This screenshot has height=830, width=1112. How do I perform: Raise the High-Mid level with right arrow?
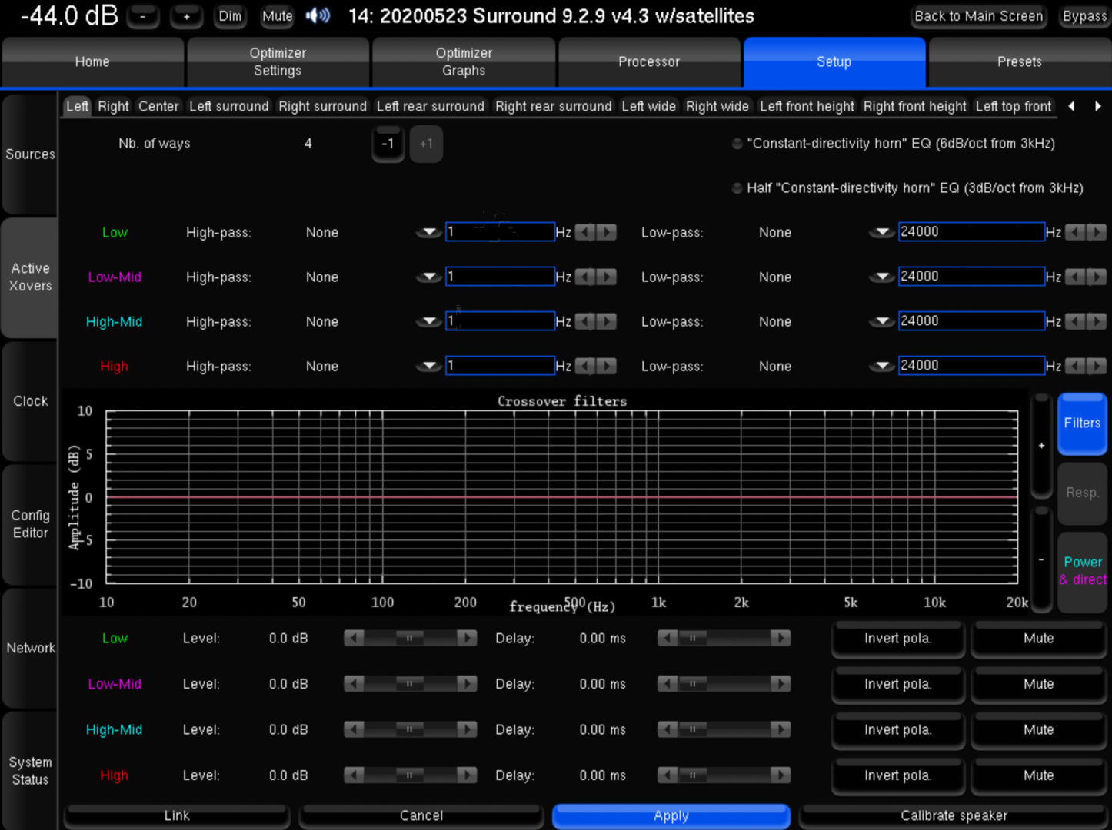tap(467, 729)
